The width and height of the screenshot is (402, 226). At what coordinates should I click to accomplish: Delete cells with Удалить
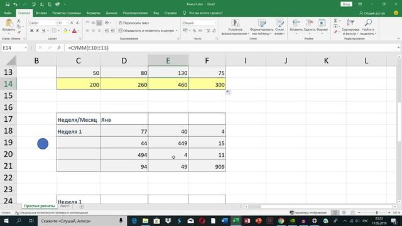310,26
